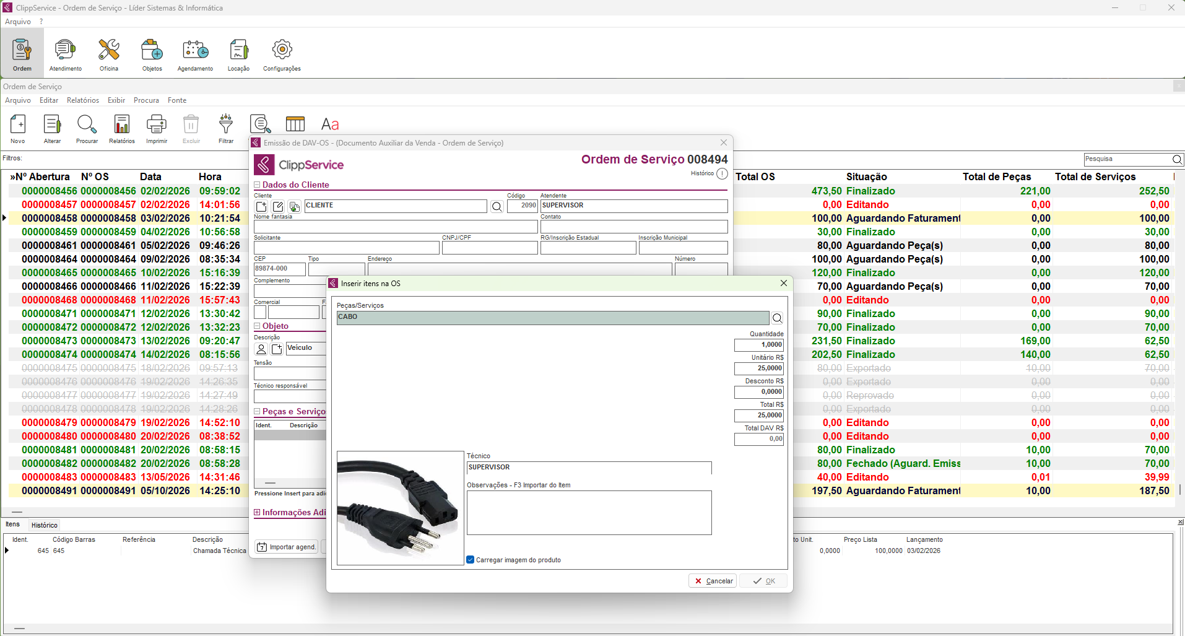Image resolution: width=1185 pixels, height=636 pixels.
Task: Collapse the Peças e Serviços section
Action: 257,411
